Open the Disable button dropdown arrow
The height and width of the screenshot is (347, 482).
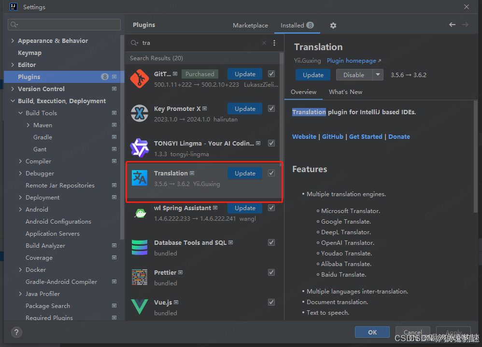(378, 75)
